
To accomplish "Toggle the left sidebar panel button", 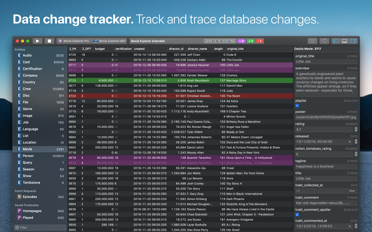I will (x=336, y=41).
